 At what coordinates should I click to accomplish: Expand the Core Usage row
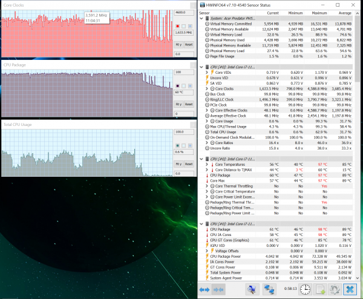(207, 121)
